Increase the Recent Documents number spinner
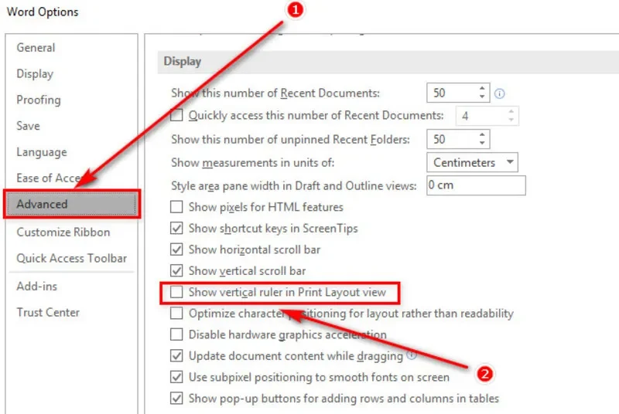 tap(482, 89)
